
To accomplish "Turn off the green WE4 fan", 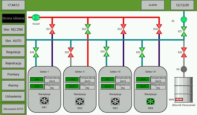I will (x=150, y=101).
